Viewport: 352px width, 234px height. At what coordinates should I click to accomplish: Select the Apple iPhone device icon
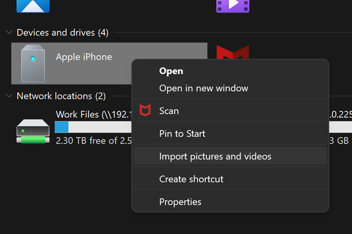(33, 63)
